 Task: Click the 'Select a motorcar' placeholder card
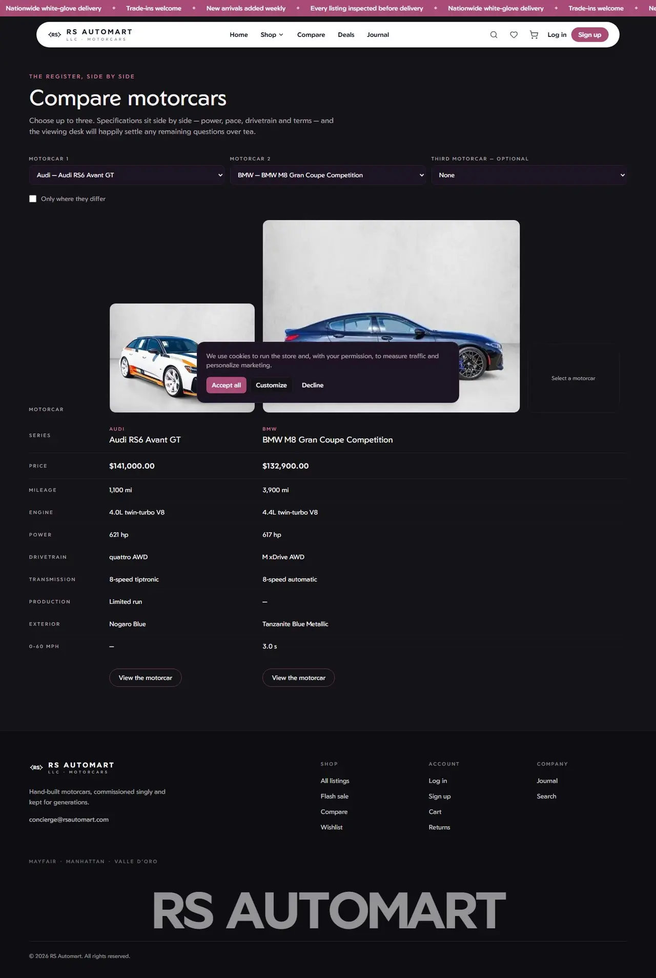coord(573,378)
